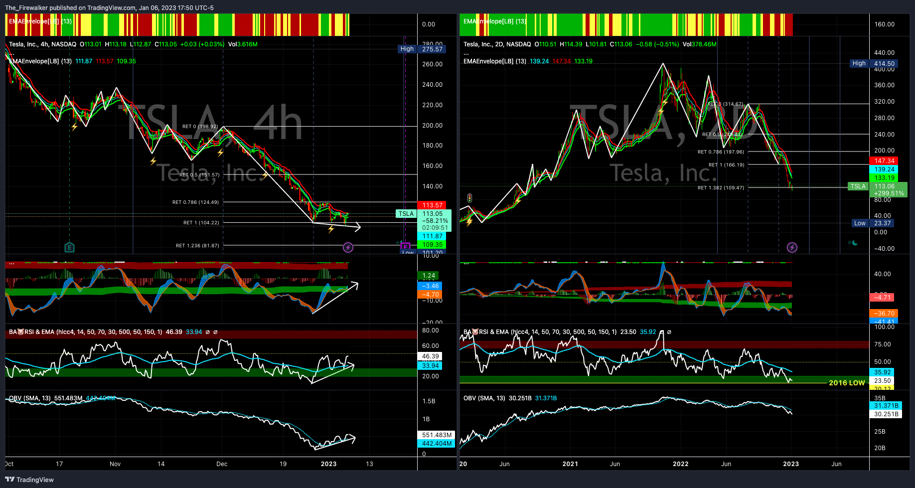Screen dimensions: 915x488
Task: Click the High 414.50 price label
Action: (x=874, y=63)
